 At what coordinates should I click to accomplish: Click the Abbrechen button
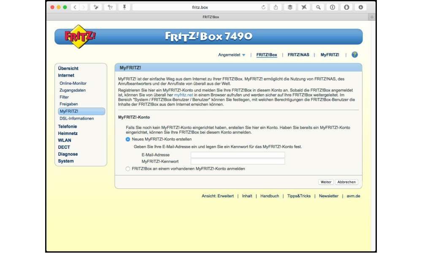(346, 182)
